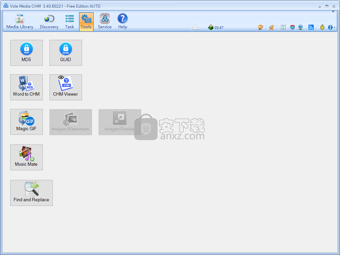
Task: Open the color palette theme icon
Action: point(260,27)
